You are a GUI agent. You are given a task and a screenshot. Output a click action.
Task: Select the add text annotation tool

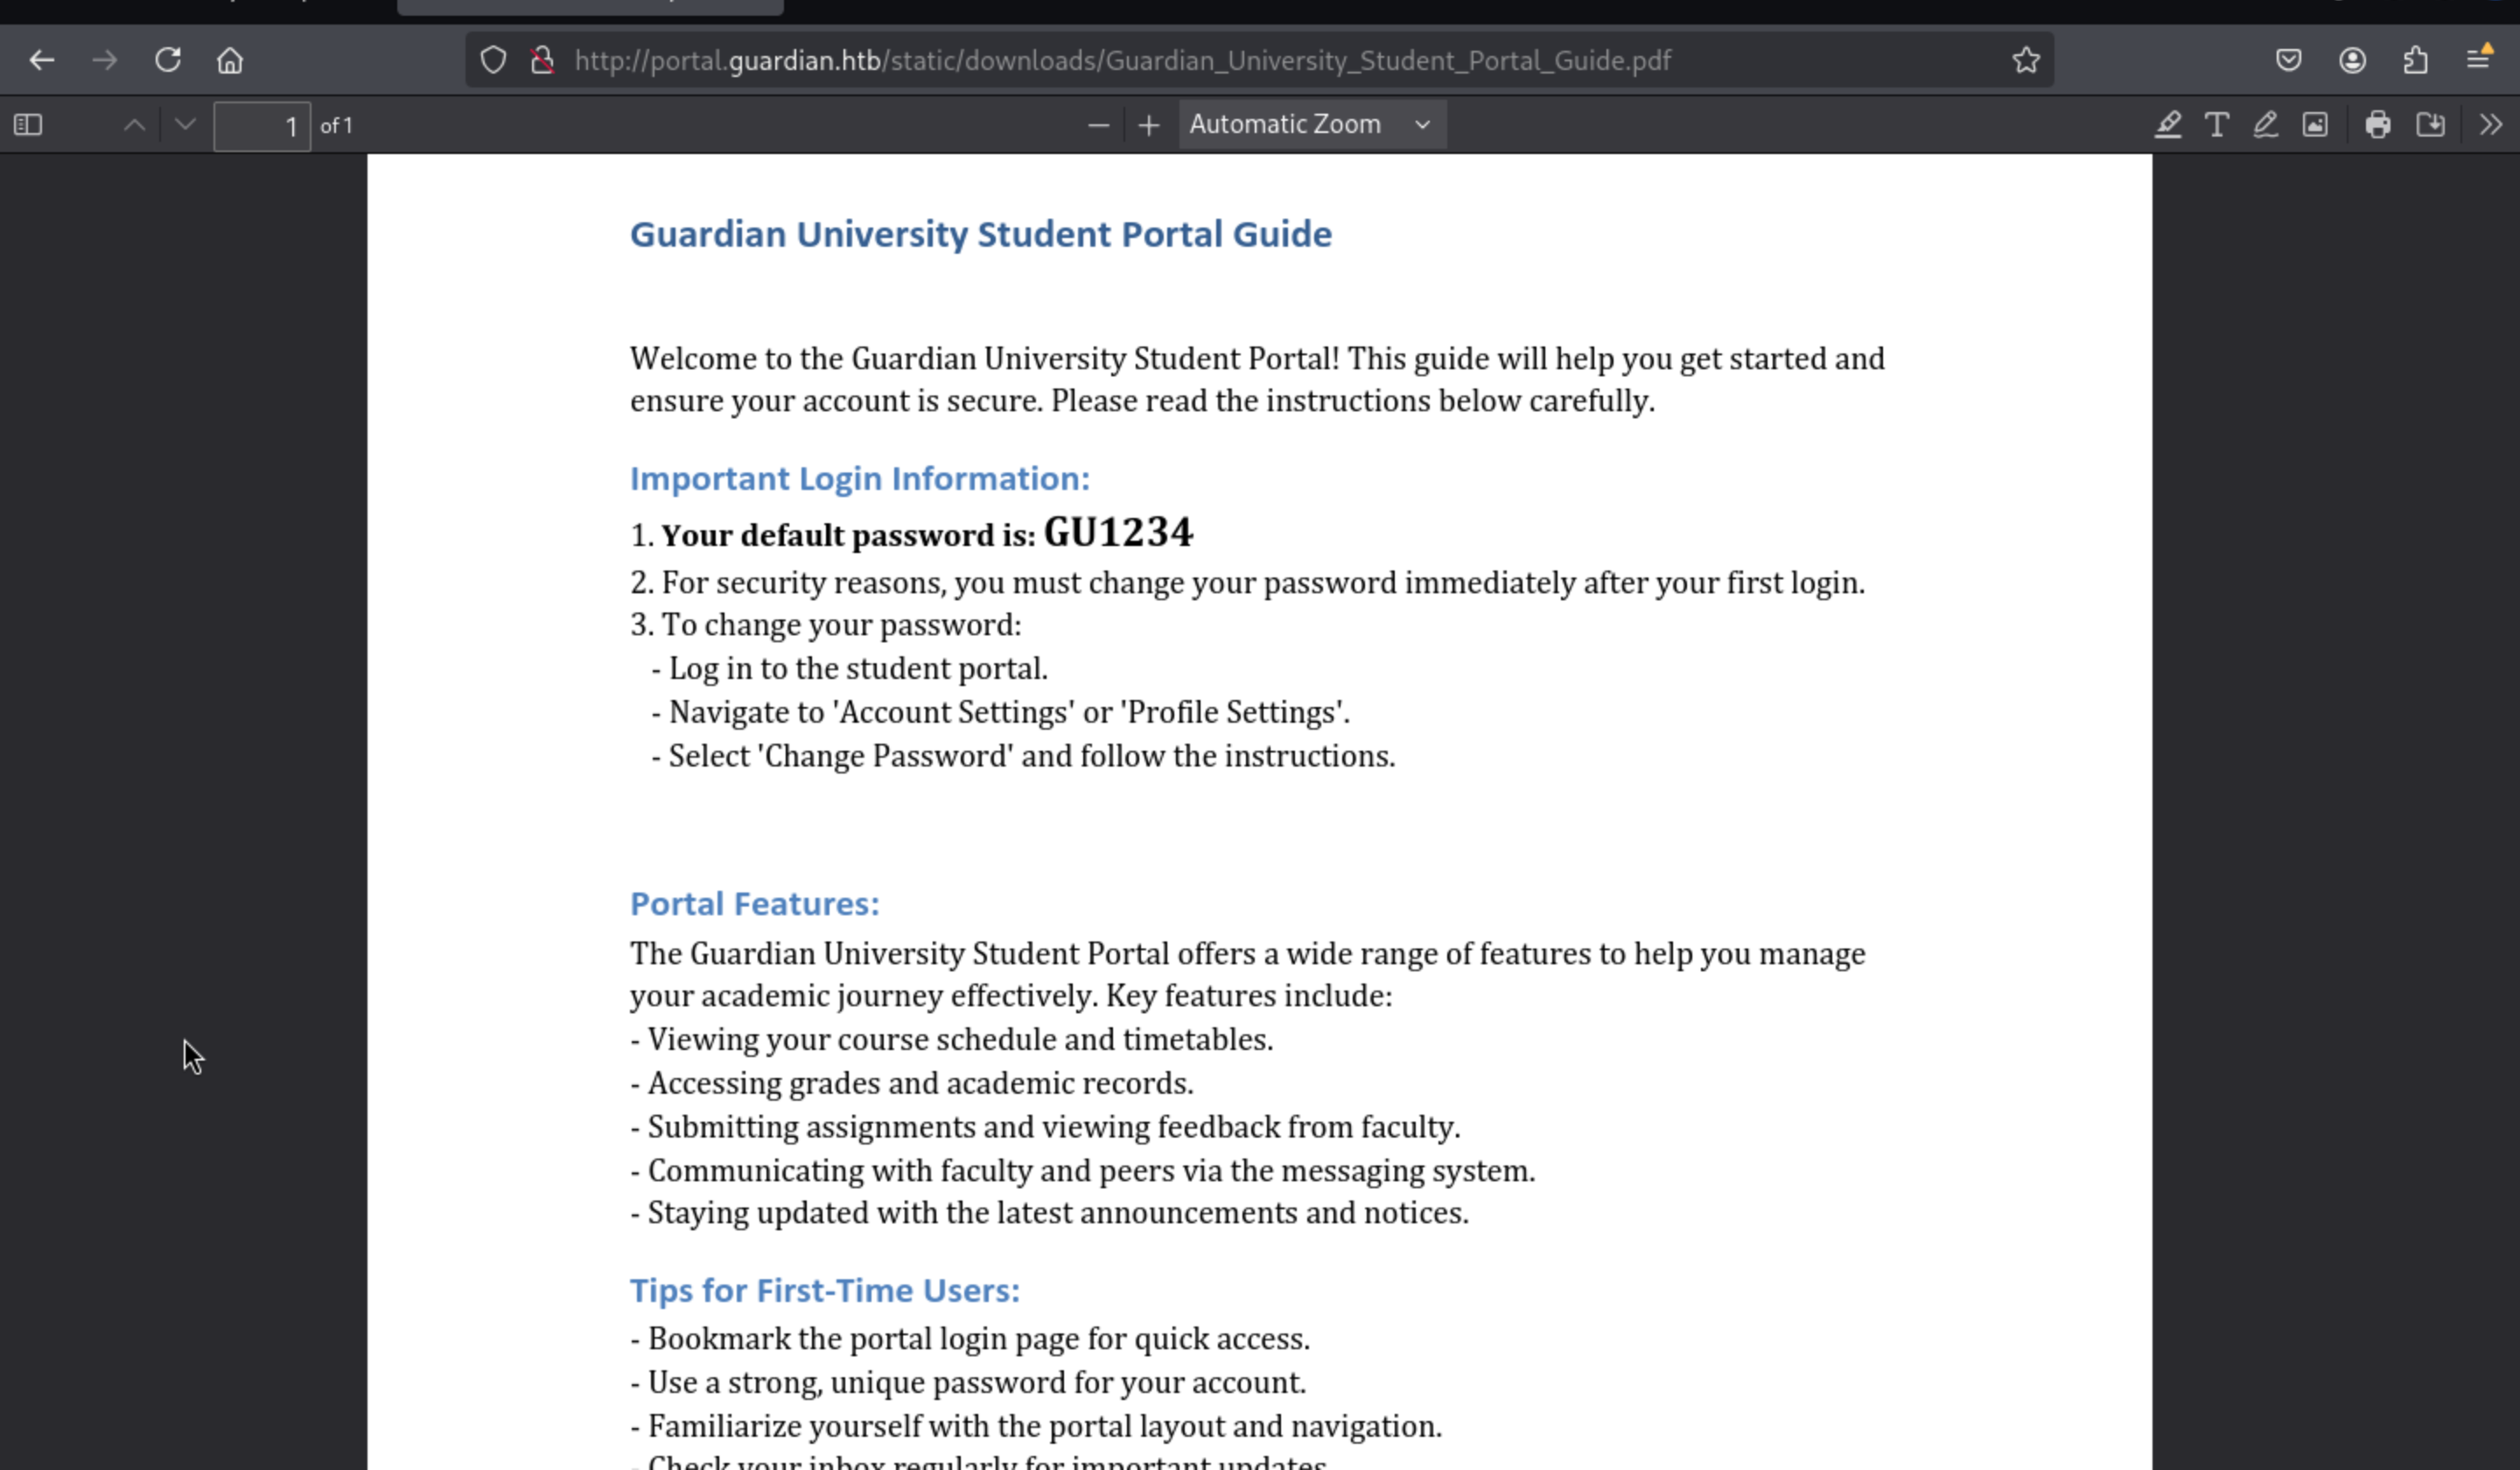(2217, 125)
